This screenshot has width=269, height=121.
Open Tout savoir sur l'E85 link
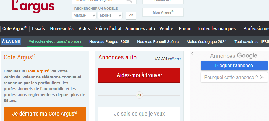point(252,41)
